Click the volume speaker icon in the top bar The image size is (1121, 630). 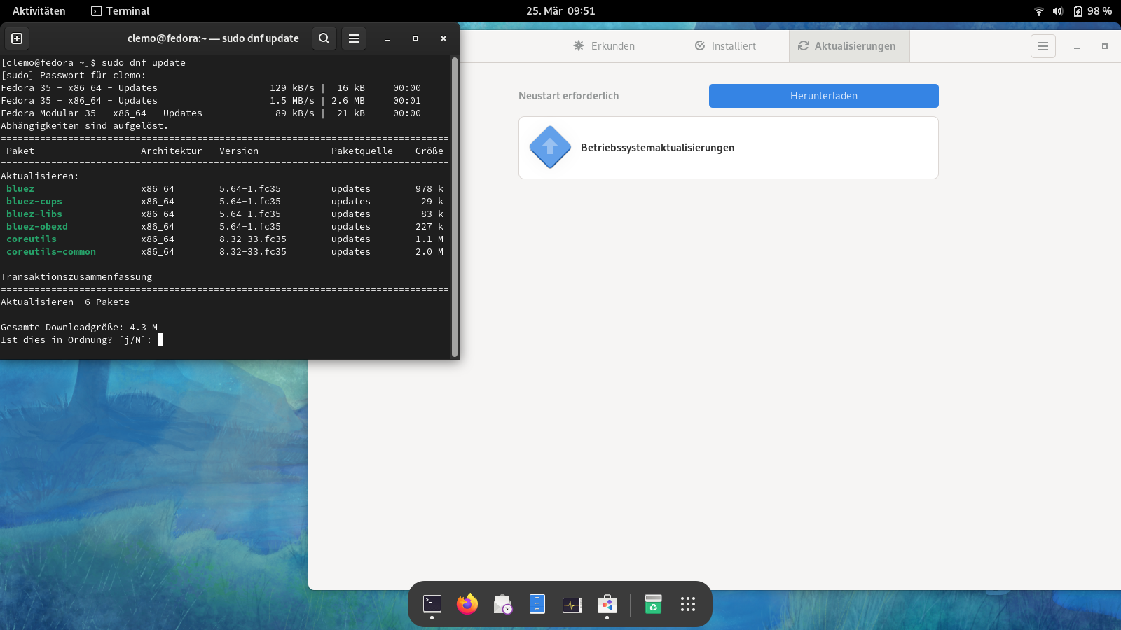(1058, 11)
